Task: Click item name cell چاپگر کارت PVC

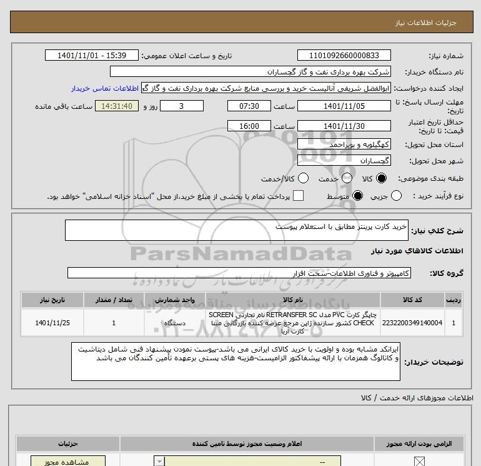Action: click(292, 323)
